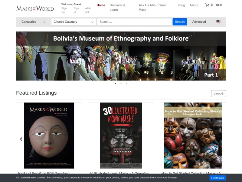Open the shopping cart icon
Viewport: 242px width, 182px height.
click(x=207, y=5)
